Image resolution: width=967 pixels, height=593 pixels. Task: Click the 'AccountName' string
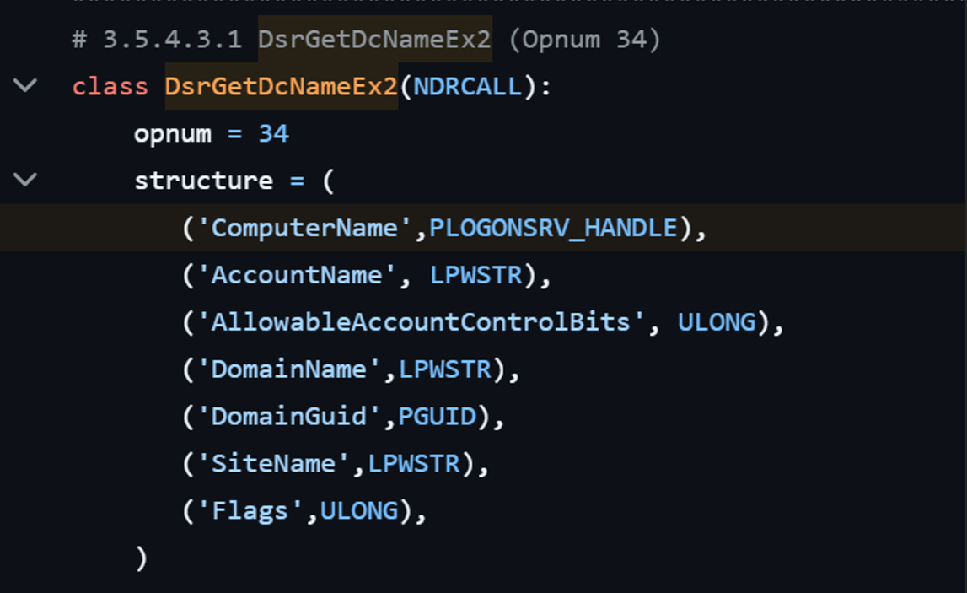[296, 275]
